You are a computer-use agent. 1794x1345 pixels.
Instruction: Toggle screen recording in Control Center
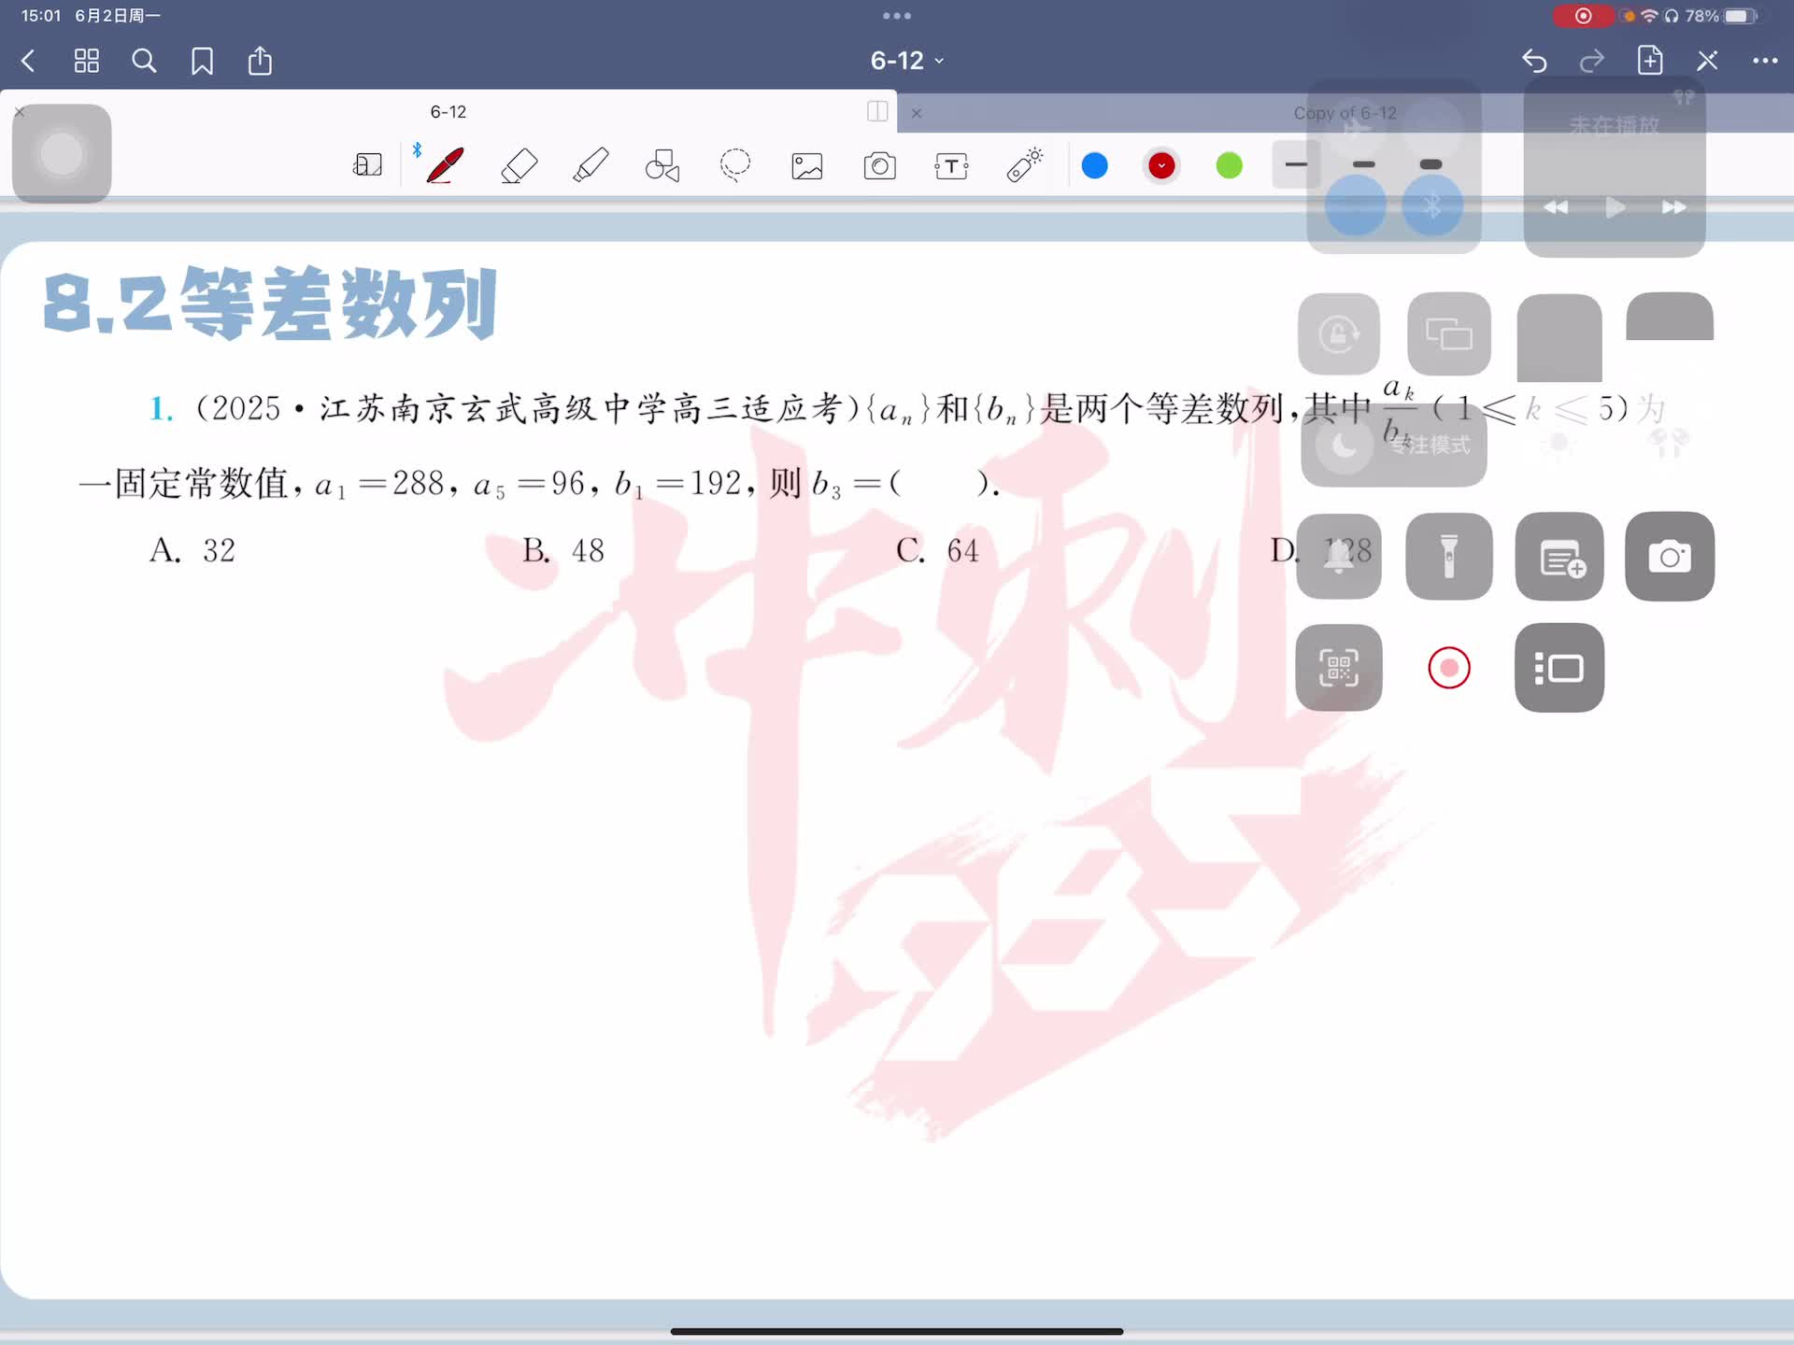pyautogui.click(x=1448, y=668)
